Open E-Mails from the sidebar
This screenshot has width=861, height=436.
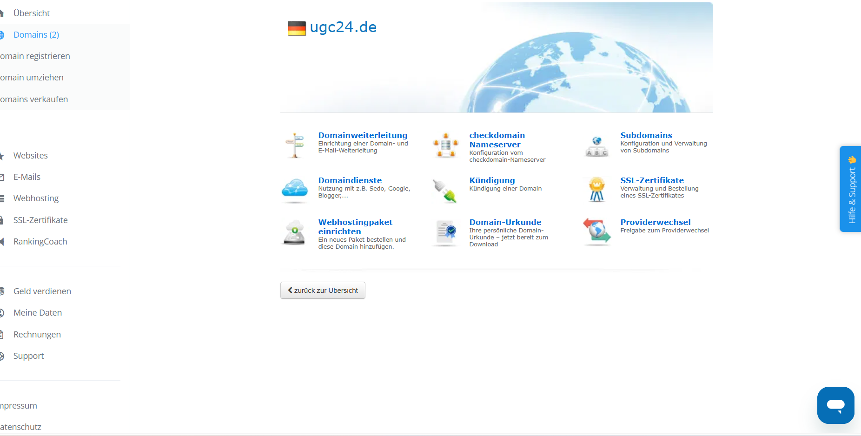pos(27,177)
